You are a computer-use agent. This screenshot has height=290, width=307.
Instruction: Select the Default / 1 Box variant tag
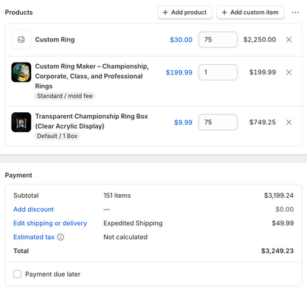[57, 136]
